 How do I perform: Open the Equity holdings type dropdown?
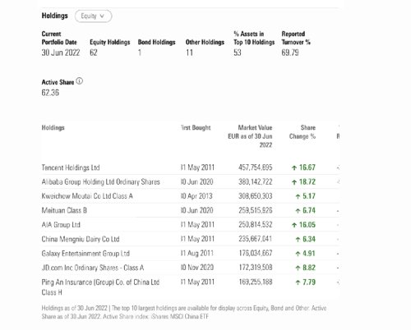pos(93,16)
